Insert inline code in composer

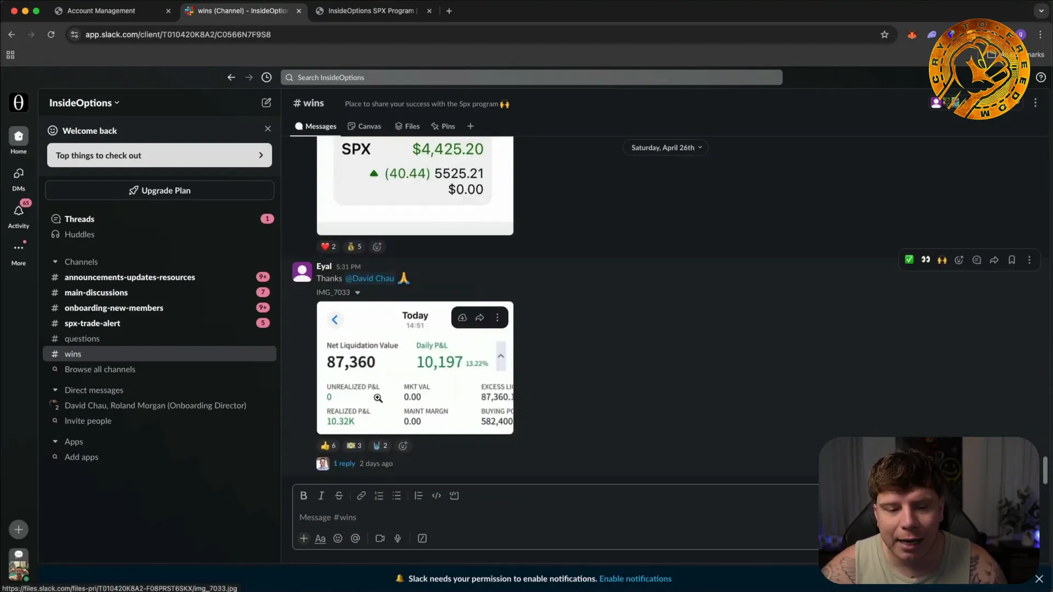click(x=437, y=496)
